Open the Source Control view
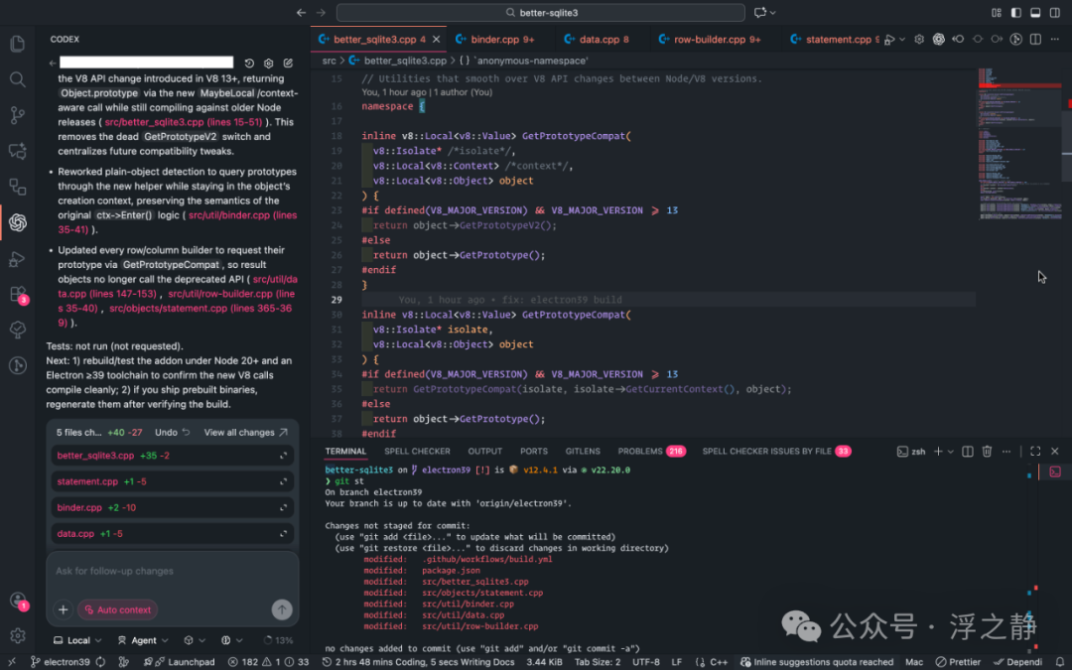This screenshot has height=670, width=1072. [x=18, y=115]
